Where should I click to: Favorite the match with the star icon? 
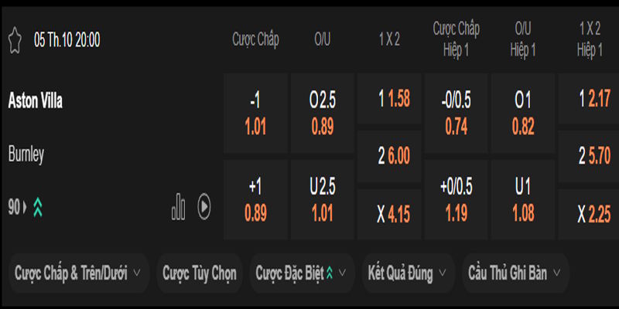pyautogui.click(x=15, y=40)
